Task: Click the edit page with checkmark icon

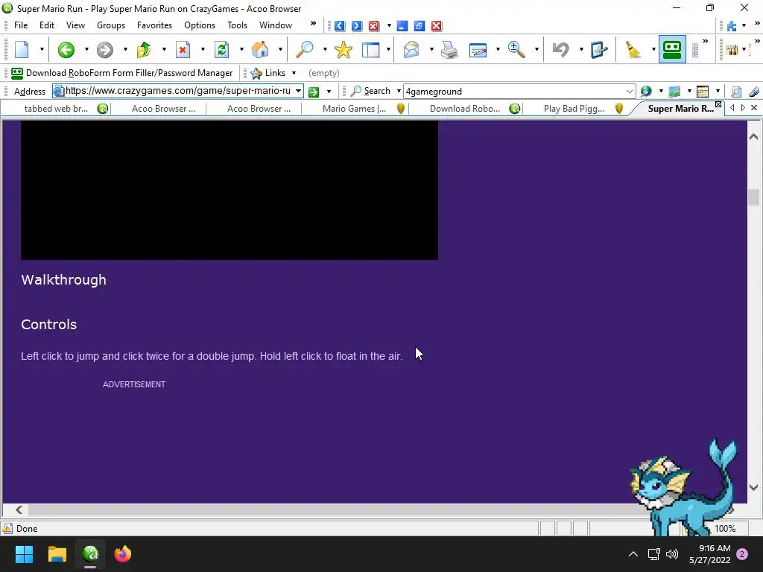Action: pyautogui.click(x=598, y=50)
